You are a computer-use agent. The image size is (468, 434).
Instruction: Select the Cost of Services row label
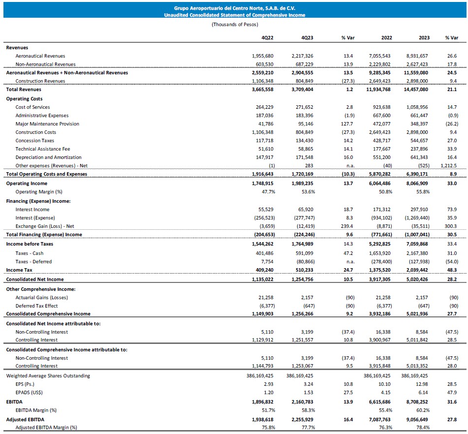pyautogui.click(x=32, y=107)
